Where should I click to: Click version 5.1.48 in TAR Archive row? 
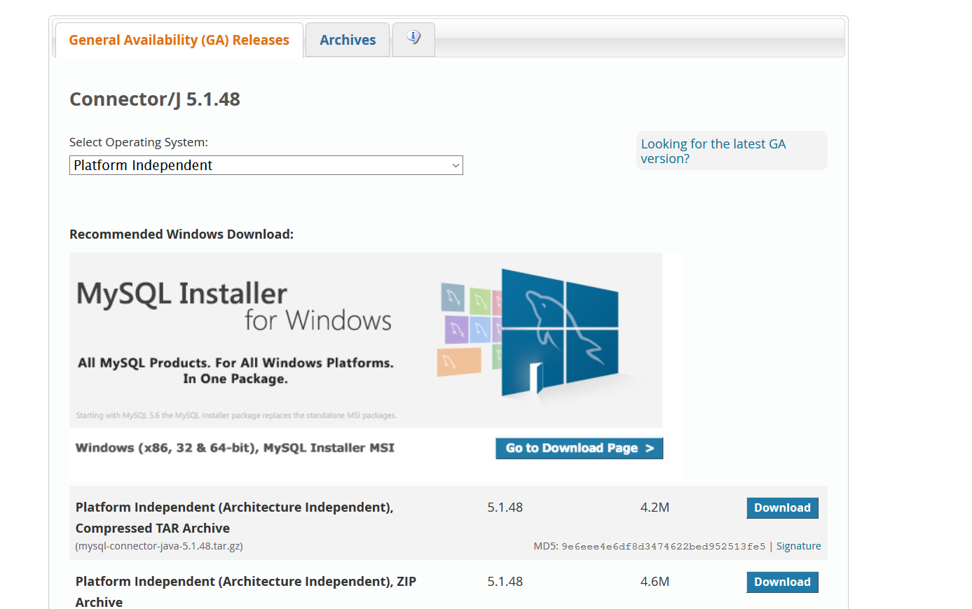click(505, 507)
